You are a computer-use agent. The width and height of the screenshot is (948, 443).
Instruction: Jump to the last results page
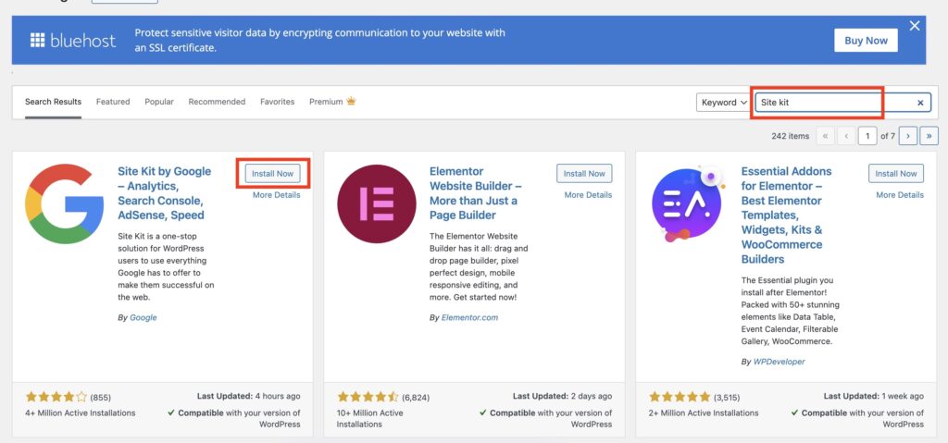pos(929,136)
